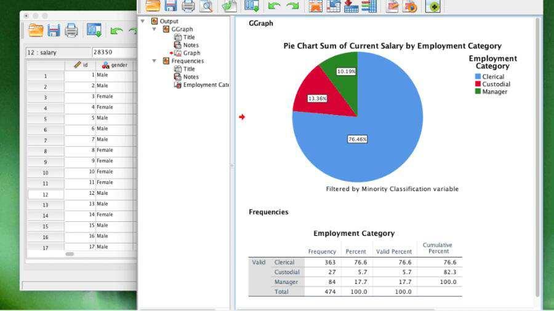Click the blue Clerical legend swatch
This screenshot has height=311, width=554.
click(x=478, y=77)
